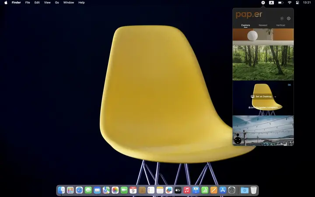This screenshot has width=315, height=197.
Task: Launch Freeform from the dock
Action: click(169, 190)
